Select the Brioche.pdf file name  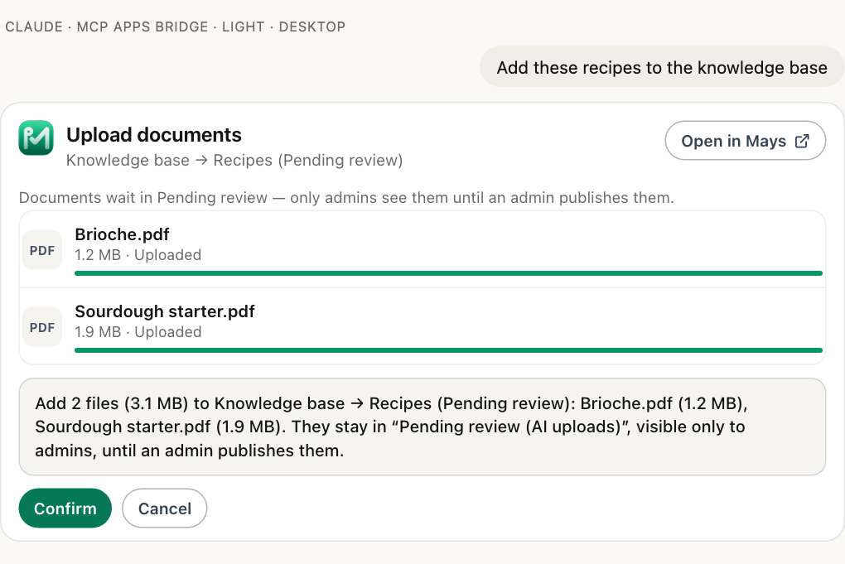click(x=122, y=234)
